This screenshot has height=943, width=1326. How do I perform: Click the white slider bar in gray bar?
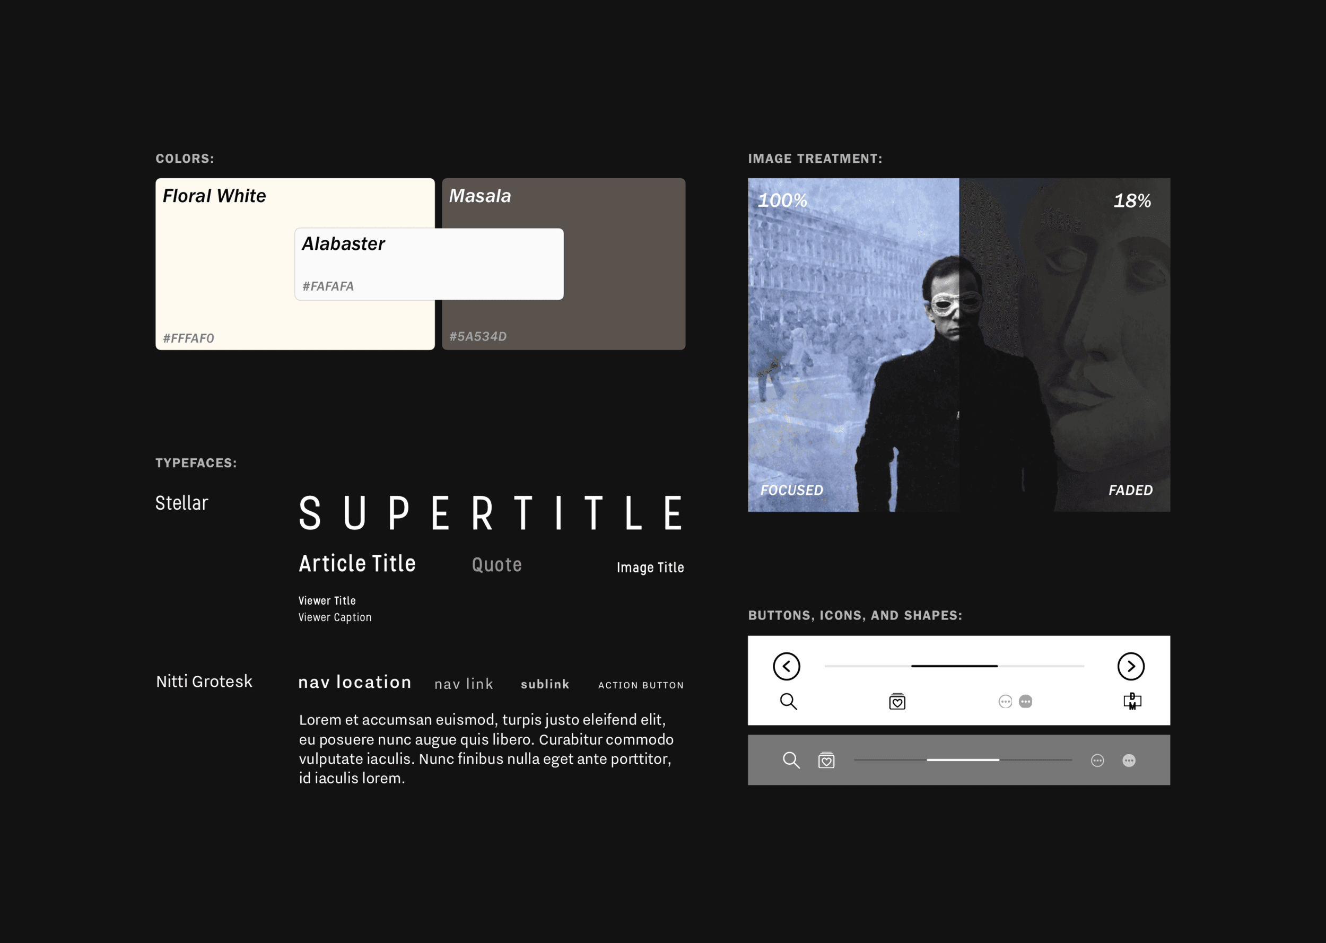(x=963, y=759)
